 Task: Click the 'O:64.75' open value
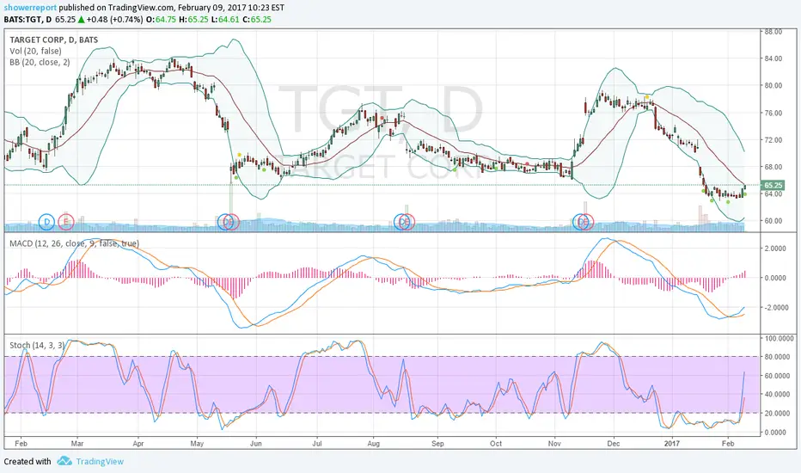coord(161,20)
